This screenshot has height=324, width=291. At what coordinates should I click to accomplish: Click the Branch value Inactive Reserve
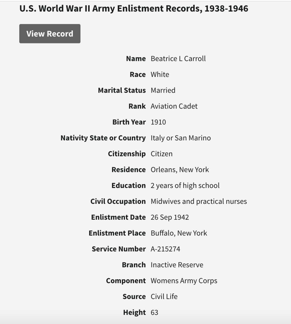pos(177,265)
